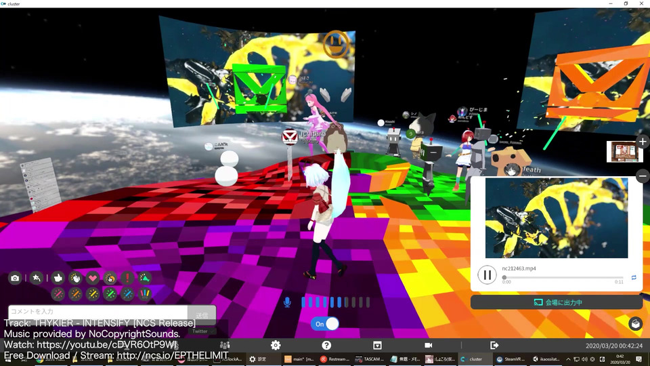Switch to the Restream taskbar app
Image resolution: width=650 pixels, height=366 pixels.
click(334, 359)
